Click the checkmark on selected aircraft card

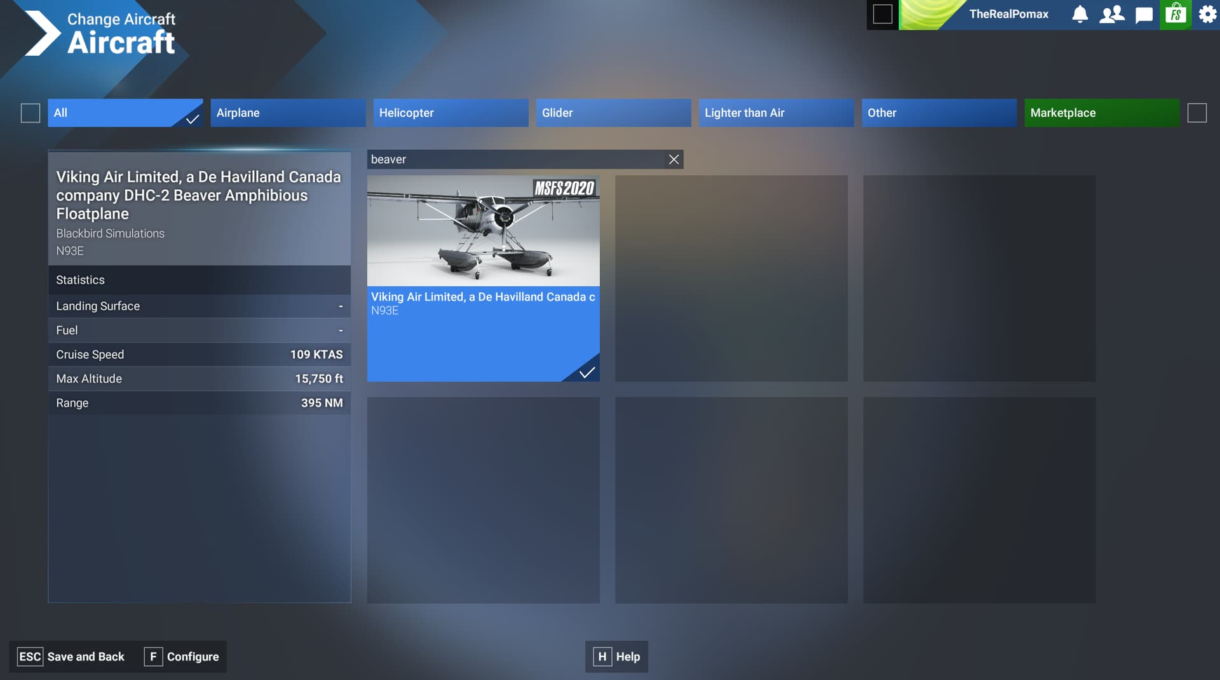click(587, 372)
